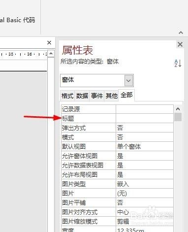
Task: Select the 图片平铺 property label
Action: 89,202
